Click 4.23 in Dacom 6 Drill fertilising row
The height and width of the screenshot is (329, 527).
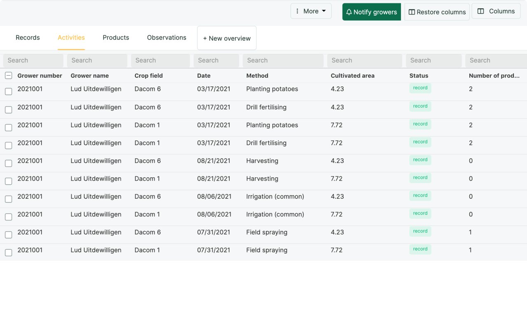pos(337,107)
